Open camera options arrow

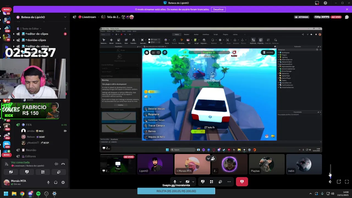(193, 182)
